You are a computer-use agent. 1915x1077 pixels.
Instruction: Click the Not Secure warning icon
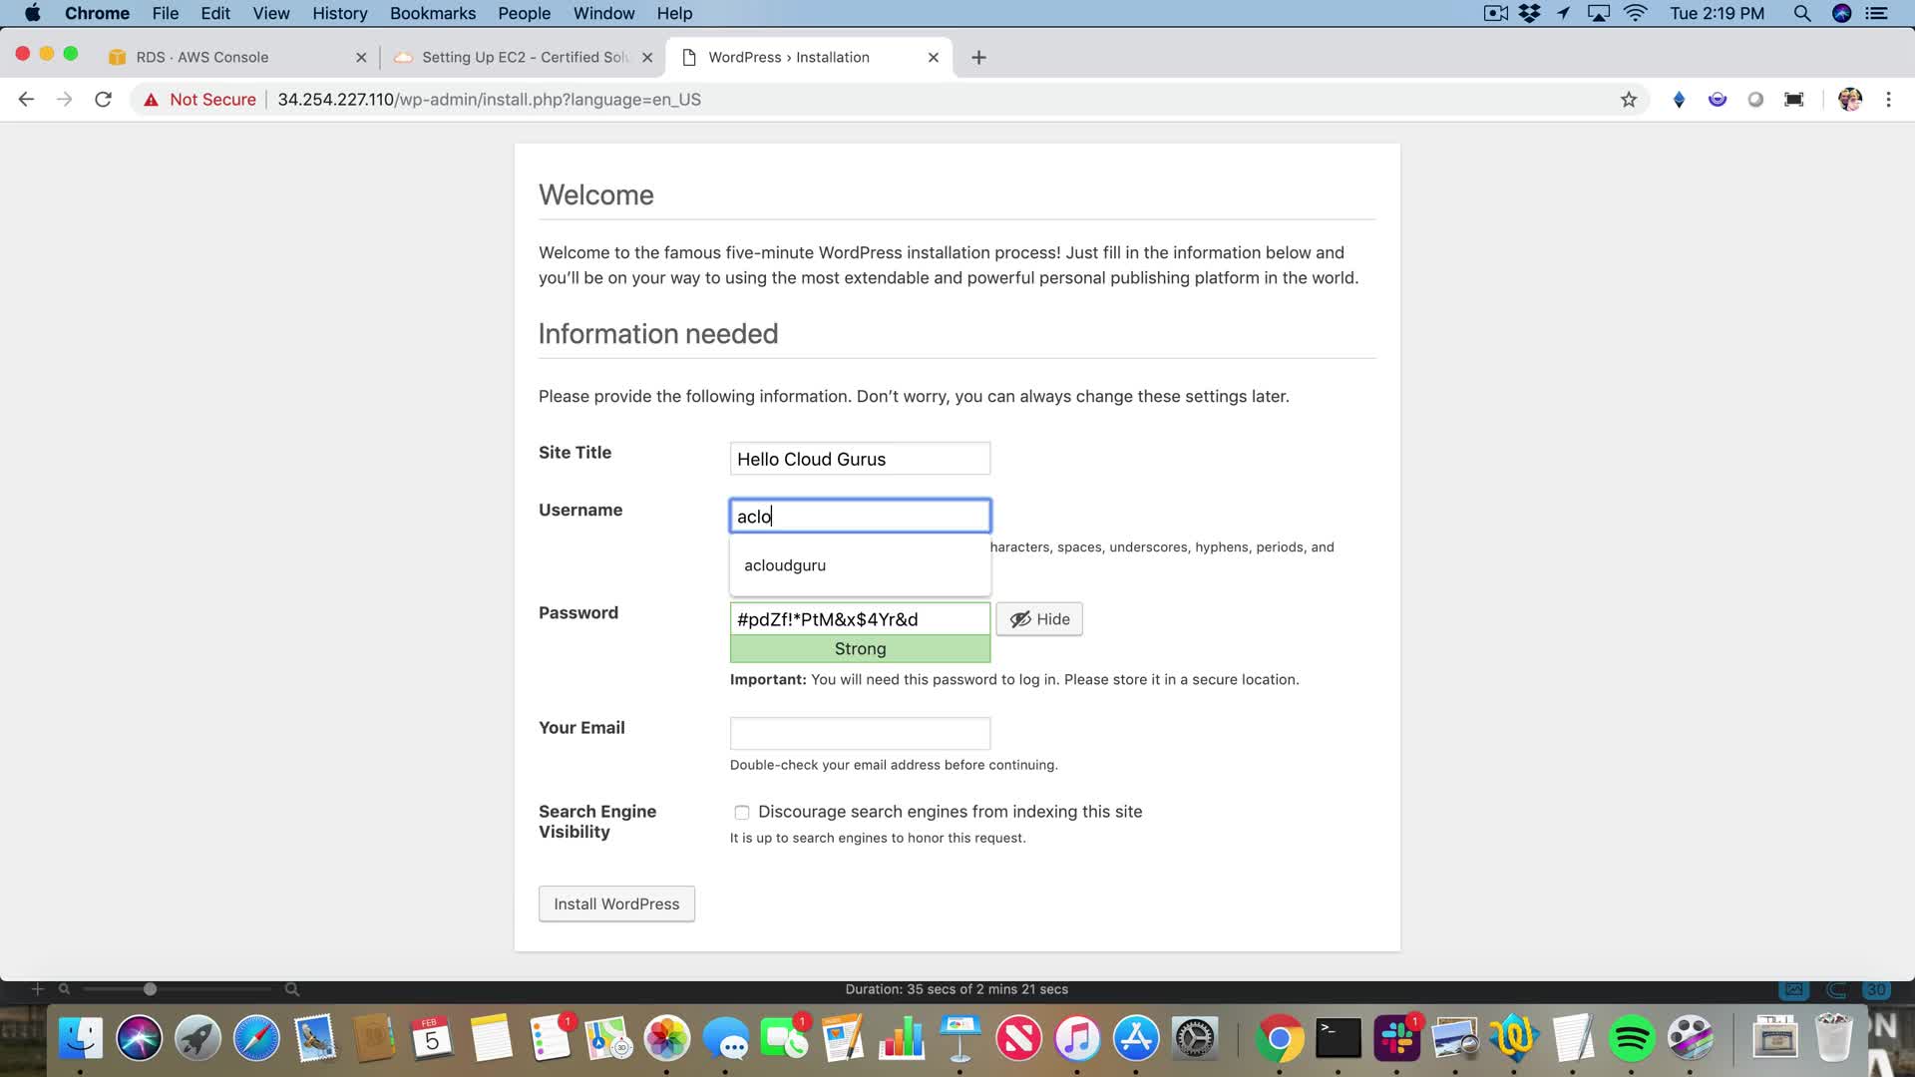coord(151,100)
